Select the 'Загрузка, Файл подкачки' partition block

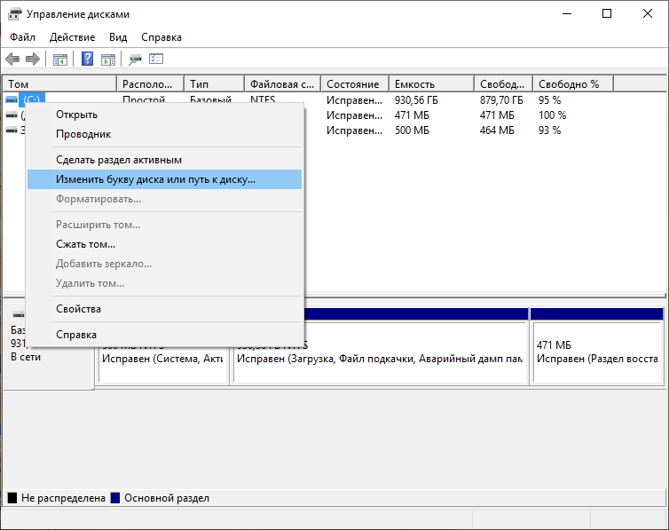click(x=381, y=352)
